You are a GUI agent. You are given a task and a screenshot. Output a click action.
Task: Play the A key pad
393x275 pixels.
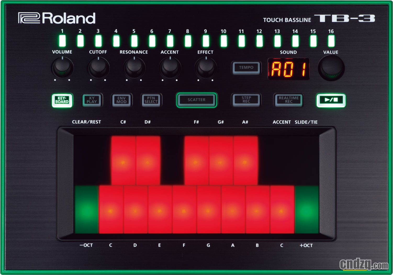coord(233,210)
